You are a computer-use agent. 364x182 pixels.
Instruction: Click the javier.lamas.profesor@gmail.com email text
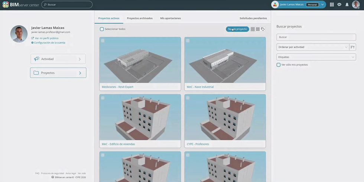click(51, 32)
